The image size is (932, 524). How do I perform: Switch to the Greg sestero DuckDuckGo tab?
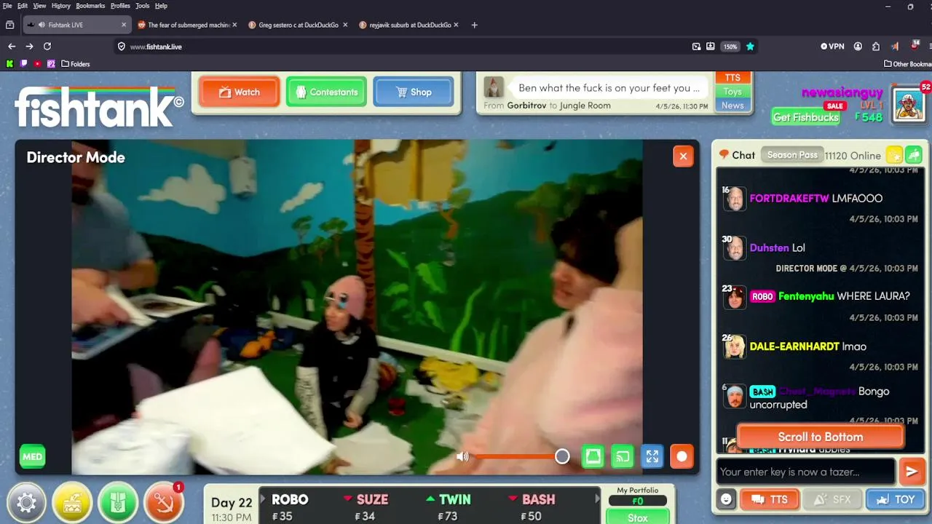299,25
